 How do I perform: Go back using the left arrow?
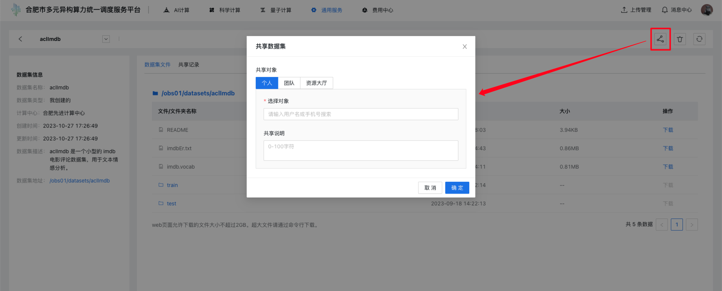click(20, 39)
